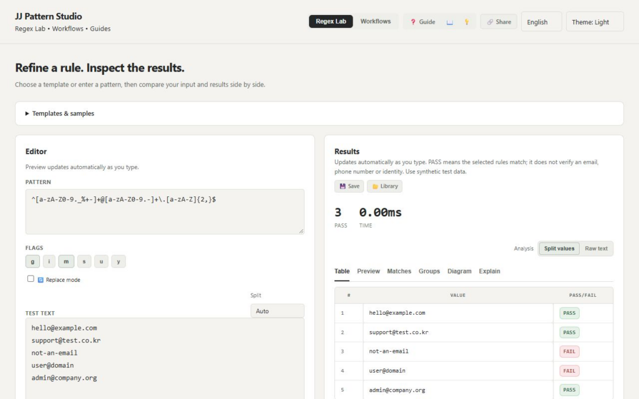Image resolution: width=639 pixels, height=399 pixels.
Task: Click the pass count 3
Action: coord(338,212)
